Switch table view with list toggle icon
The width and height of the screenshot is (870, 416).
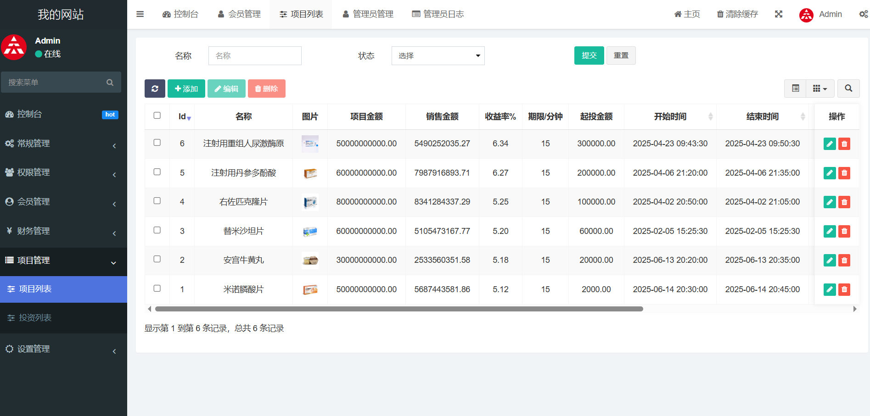point(795,89)
